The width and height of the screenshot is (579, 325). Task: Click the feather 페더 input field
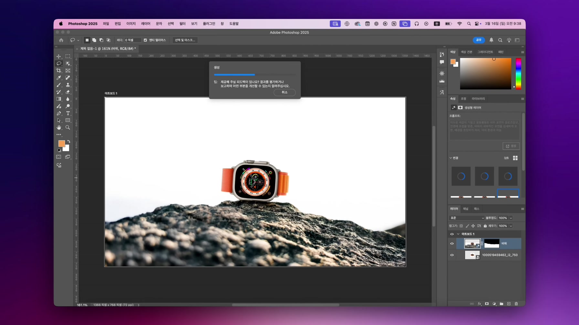(133, 40)
